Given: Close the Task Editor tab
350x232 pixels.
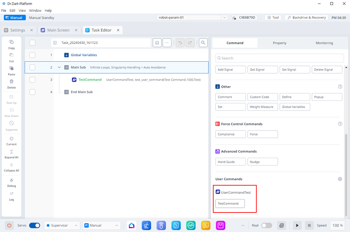Looking at the screenshot, I should (118, 30).
